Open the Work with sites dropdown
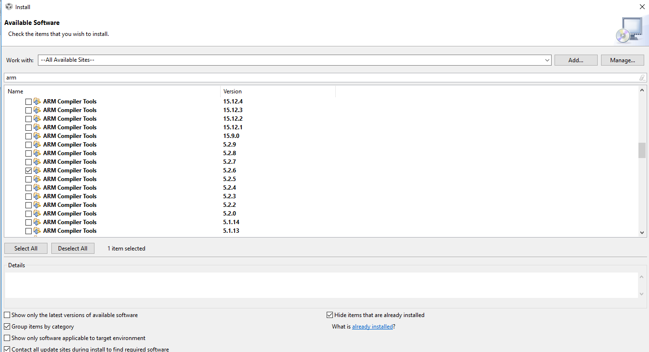 point(547,60)
